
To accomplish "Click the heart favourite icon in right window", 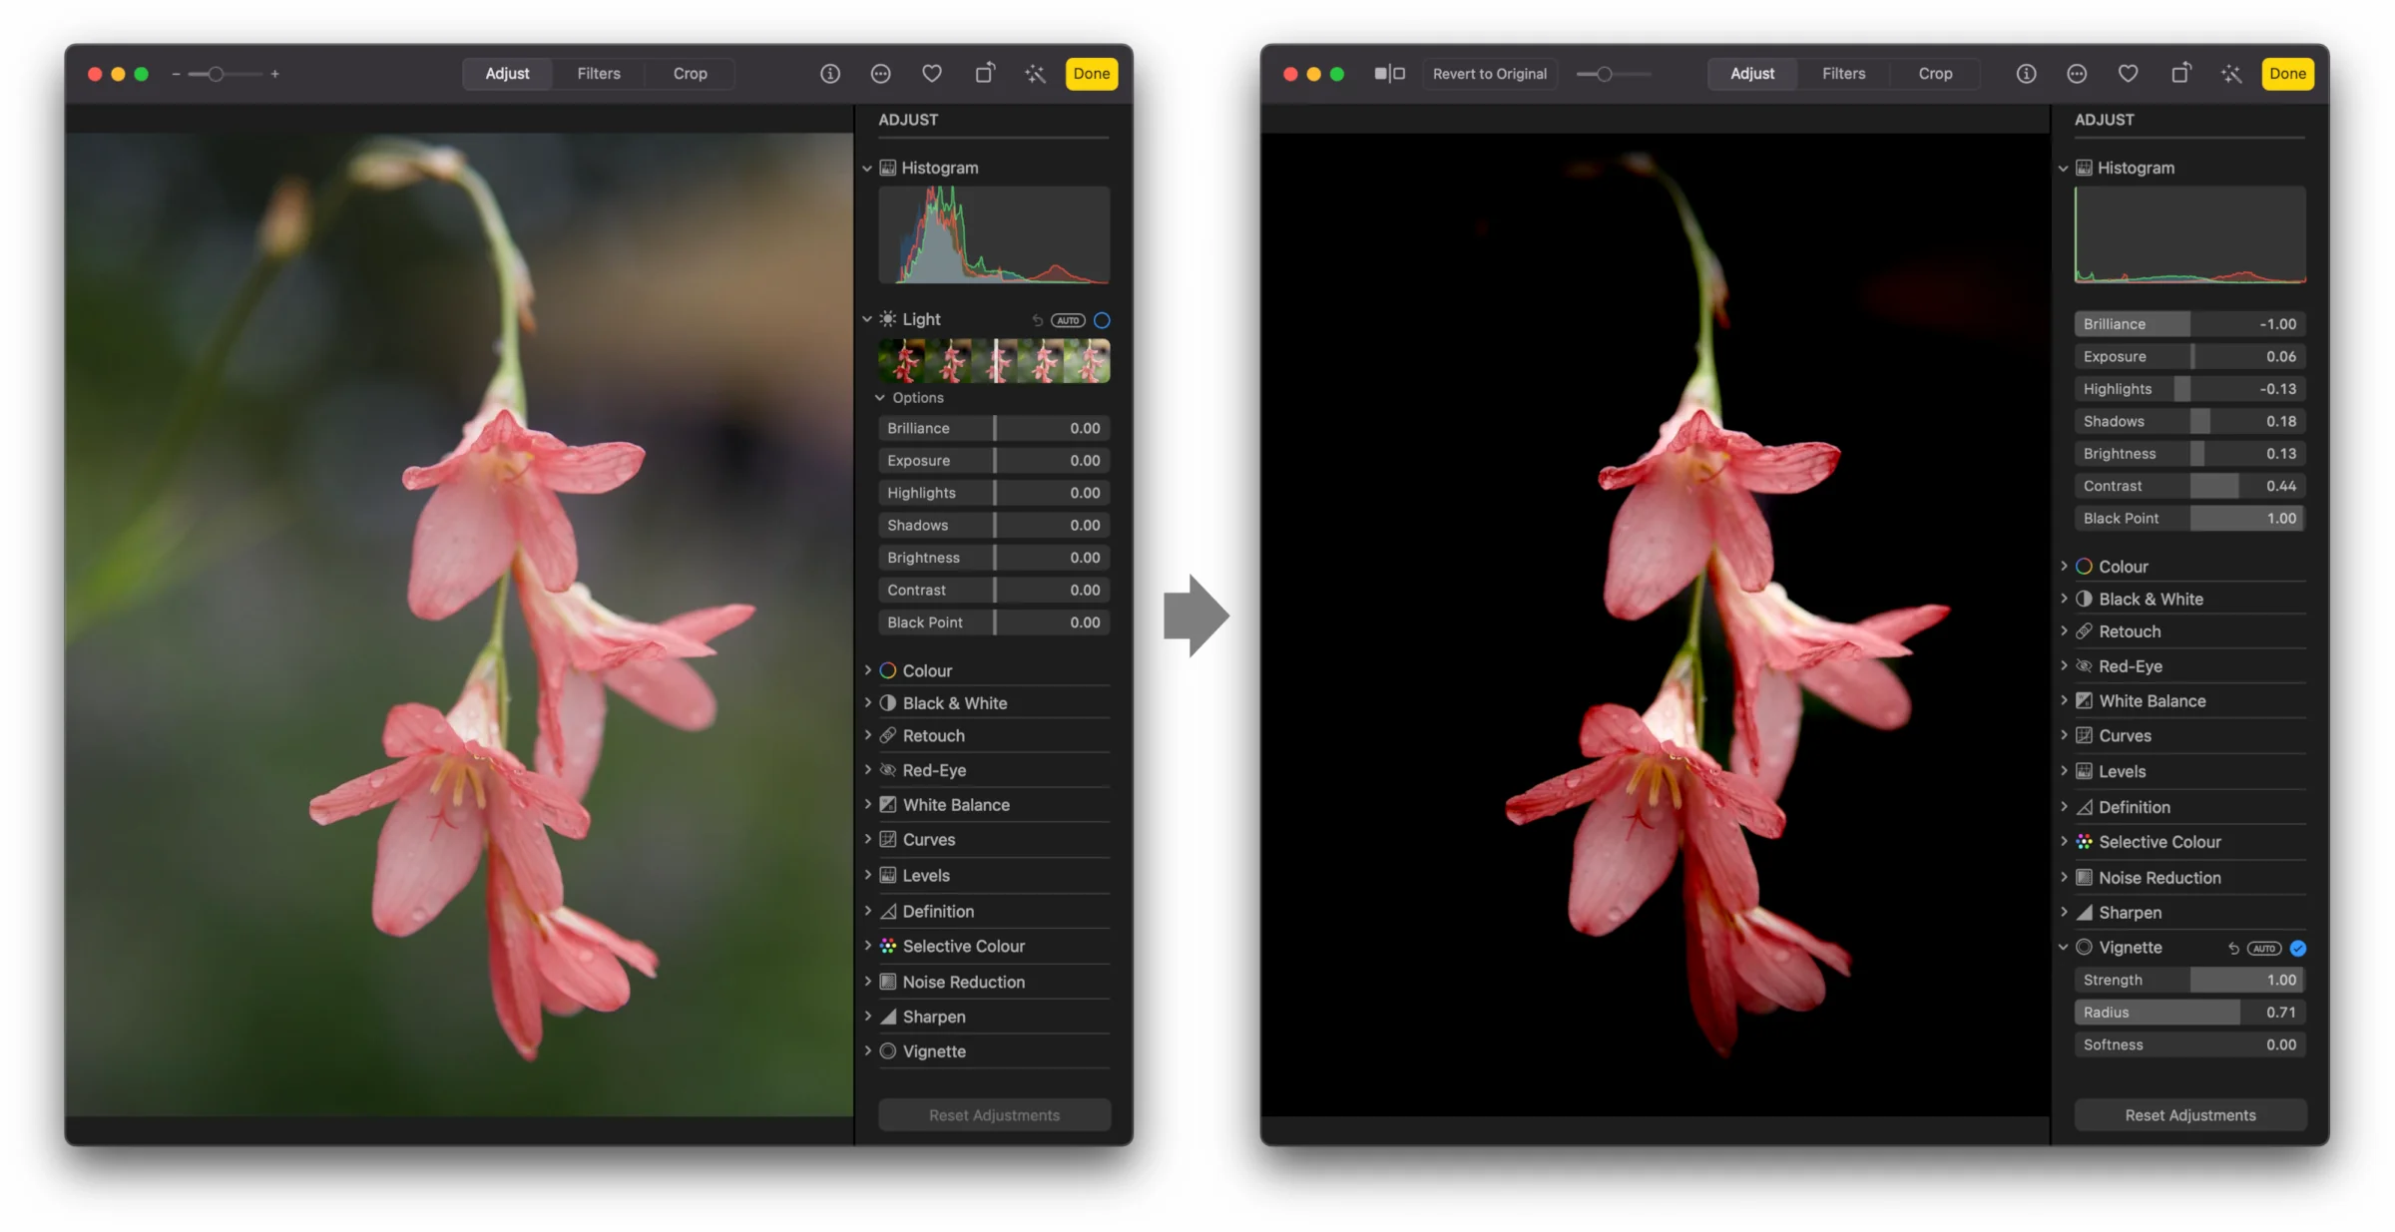I will tap(2129, 74).
